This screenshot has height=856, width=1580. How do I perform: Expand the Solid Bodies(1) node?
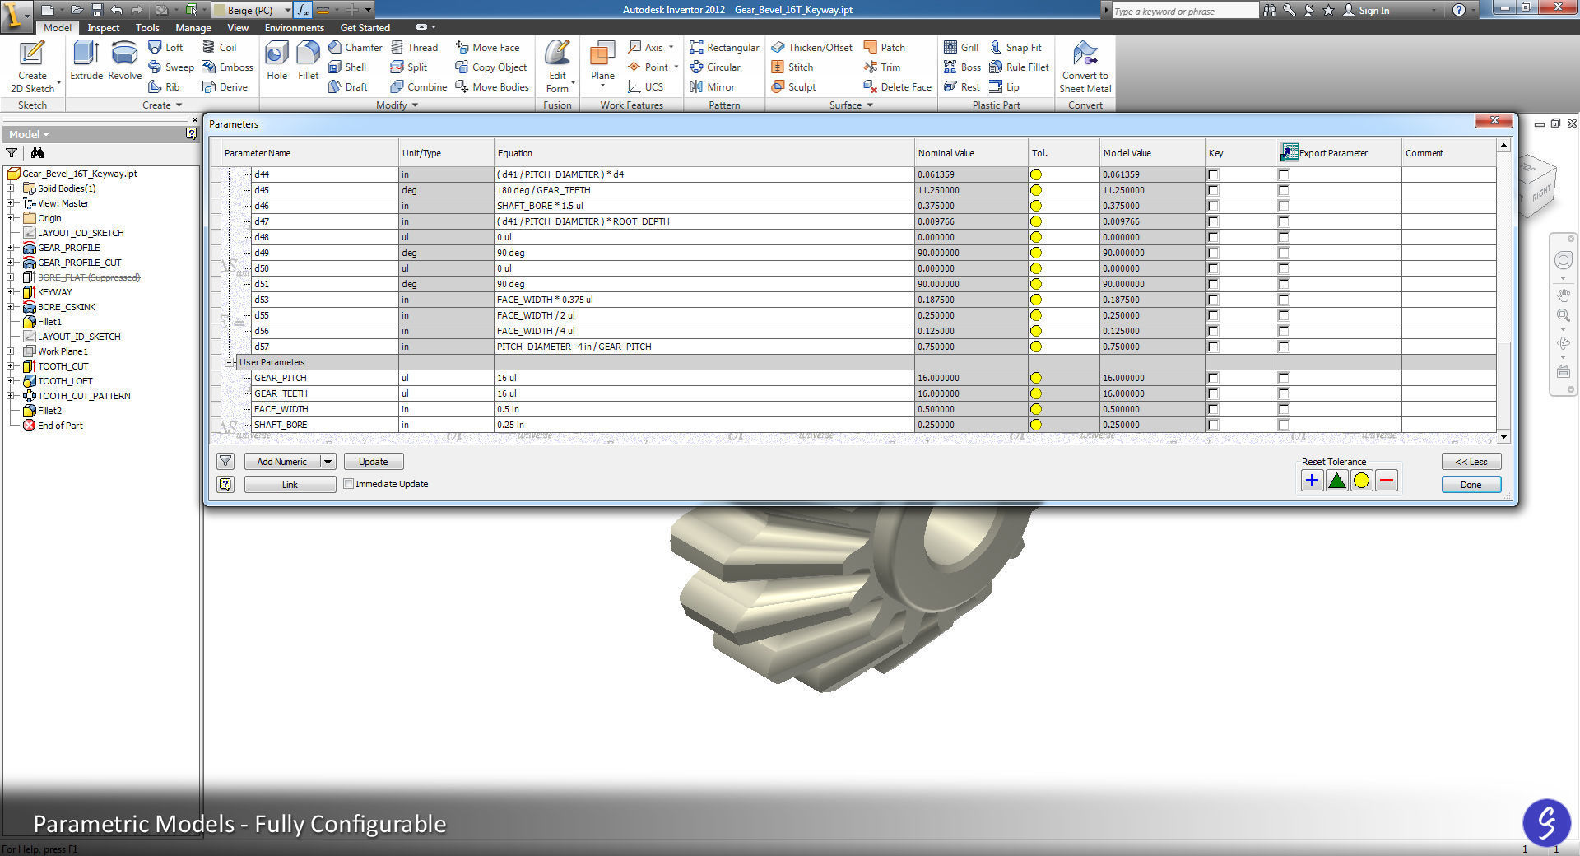pyautogui.click(x=11, y=188)
